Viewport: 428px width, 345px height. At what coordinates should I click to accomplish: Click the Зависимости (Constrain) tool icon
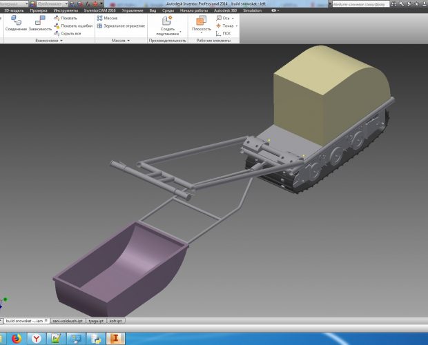[39, 22]
